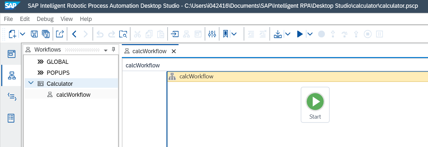Click the New file toolbar icon
Viewport: 428px width, 147px height.
coord(13,34)
